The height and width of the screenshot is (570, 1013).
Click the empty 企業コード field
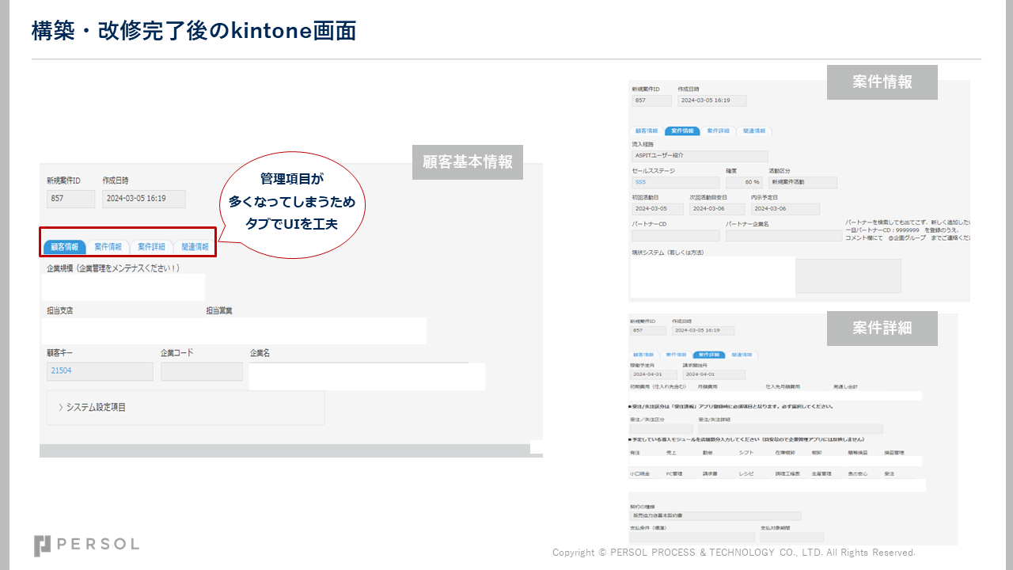pyautogui.click(x=202, y=371)
